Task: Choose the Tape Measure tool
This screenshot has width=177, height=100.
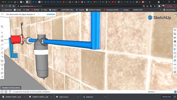Action: pyautogui.click(x=2, y=69)
